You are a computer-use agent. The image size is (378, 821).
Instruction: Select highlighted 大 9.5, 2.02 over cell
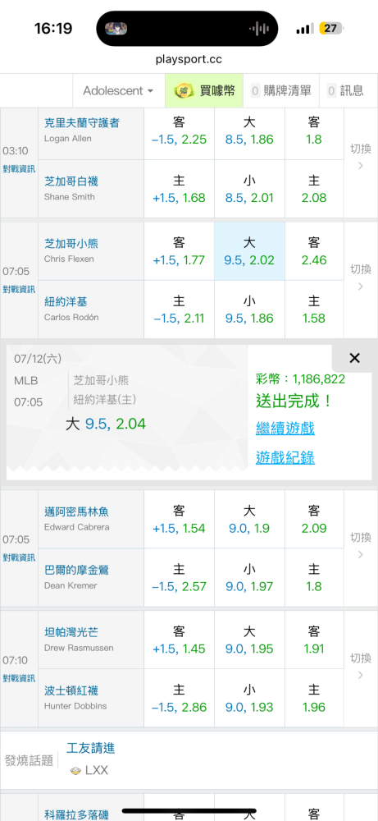click(x=249, y=251)
